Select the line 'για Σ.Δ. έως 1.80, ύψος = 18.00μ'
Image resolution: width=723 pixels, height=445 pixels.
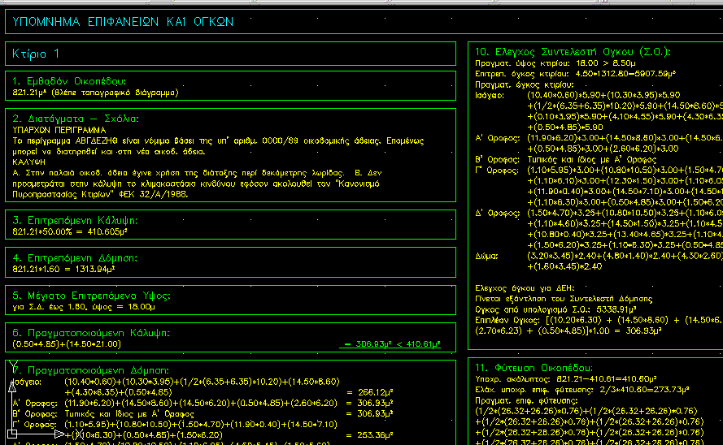coord(84,306)
